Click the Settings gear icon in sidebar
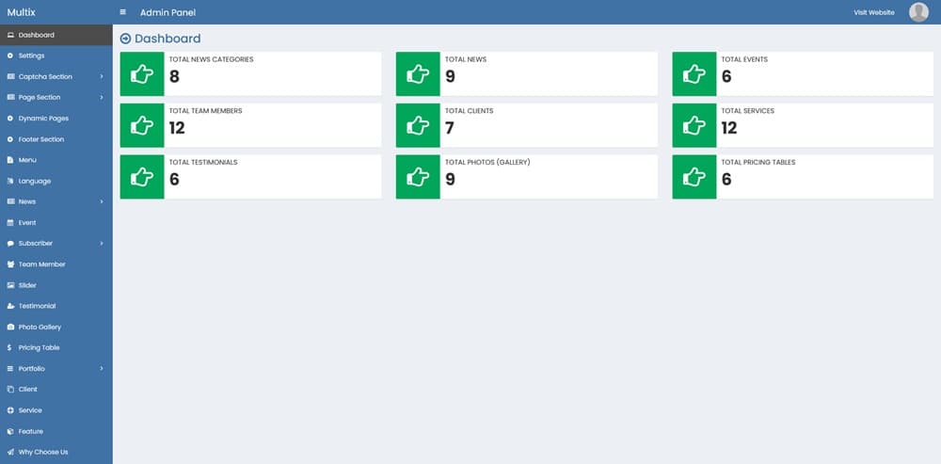The image size is (941, 464). coord(9,56)
